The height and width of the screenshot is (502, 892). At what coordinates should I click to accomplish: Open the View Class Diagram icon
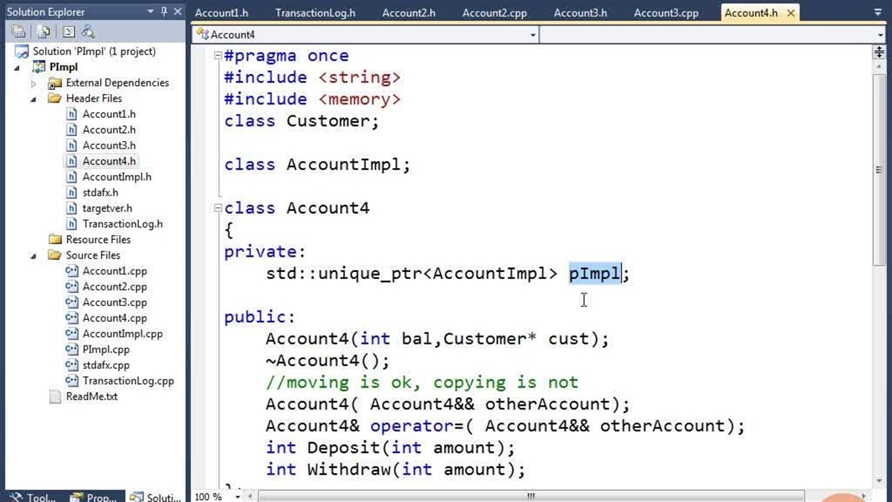(87, 32)
